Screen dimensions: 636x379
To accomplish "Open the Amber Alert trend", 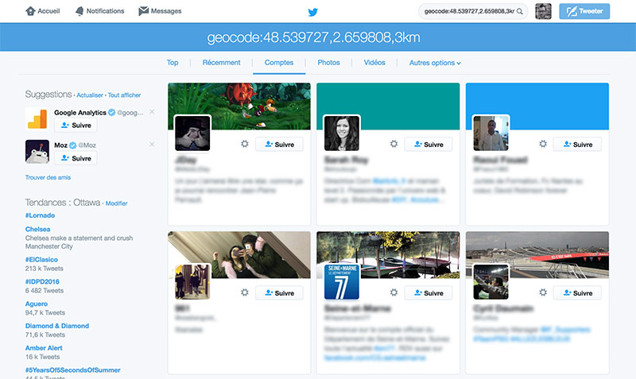I will (44, 348).
